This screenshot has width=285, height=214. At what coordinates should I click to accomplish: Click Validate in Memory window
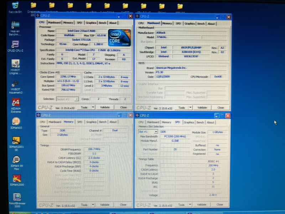coord(105,205)
